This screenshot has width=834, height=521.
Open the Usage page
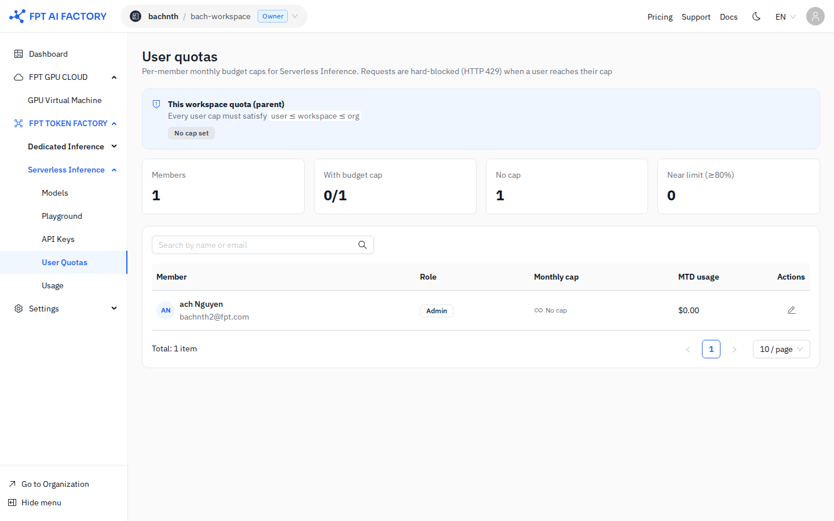click(53, 285)
